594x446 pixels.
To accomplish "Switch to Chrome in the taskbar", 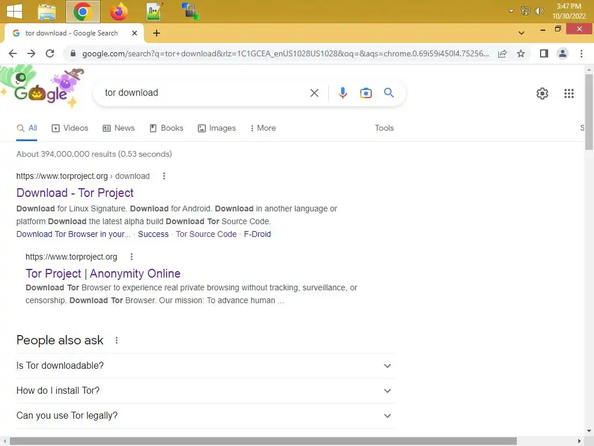I will click(82, 12).
